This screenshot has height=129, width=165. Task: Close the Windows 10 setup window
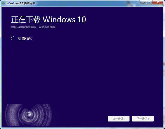[158, 2]
